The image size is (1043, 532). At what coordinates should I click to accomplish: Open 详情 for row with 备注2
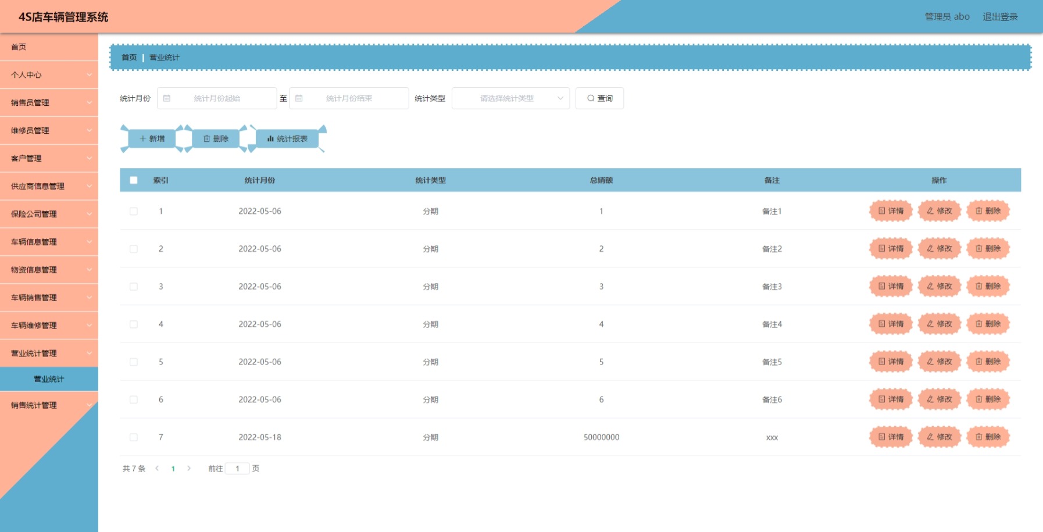coord(891,249)
